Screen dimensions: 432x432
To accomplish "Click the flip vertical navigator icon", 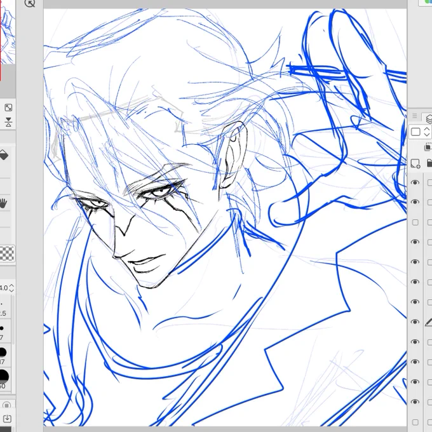I will click(8, 122).
